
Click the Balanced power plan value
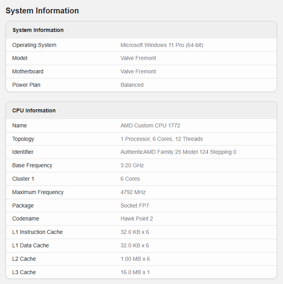[132, 85]
